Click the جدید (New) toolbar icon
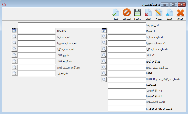 coord(170,13)
